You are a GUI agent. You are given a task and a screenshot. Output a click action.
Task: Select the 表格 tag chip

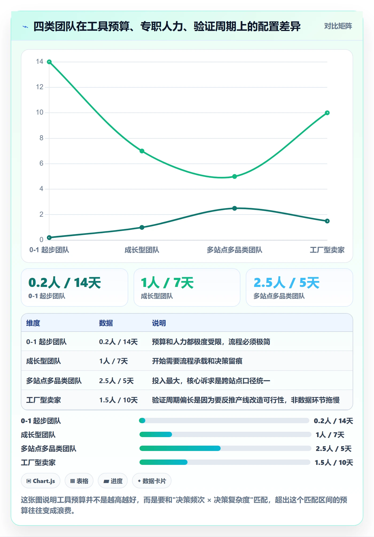[x=79, y=481]
